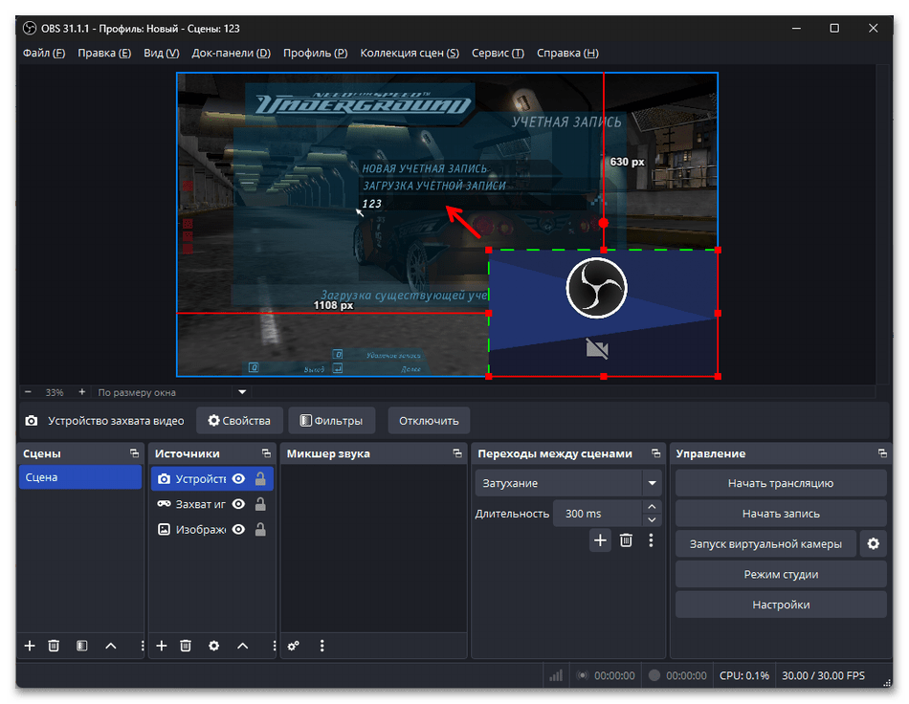The width and height of the screenshot is (909, 704).
Task: Select the Изображение source row
Action: point(212,529)
